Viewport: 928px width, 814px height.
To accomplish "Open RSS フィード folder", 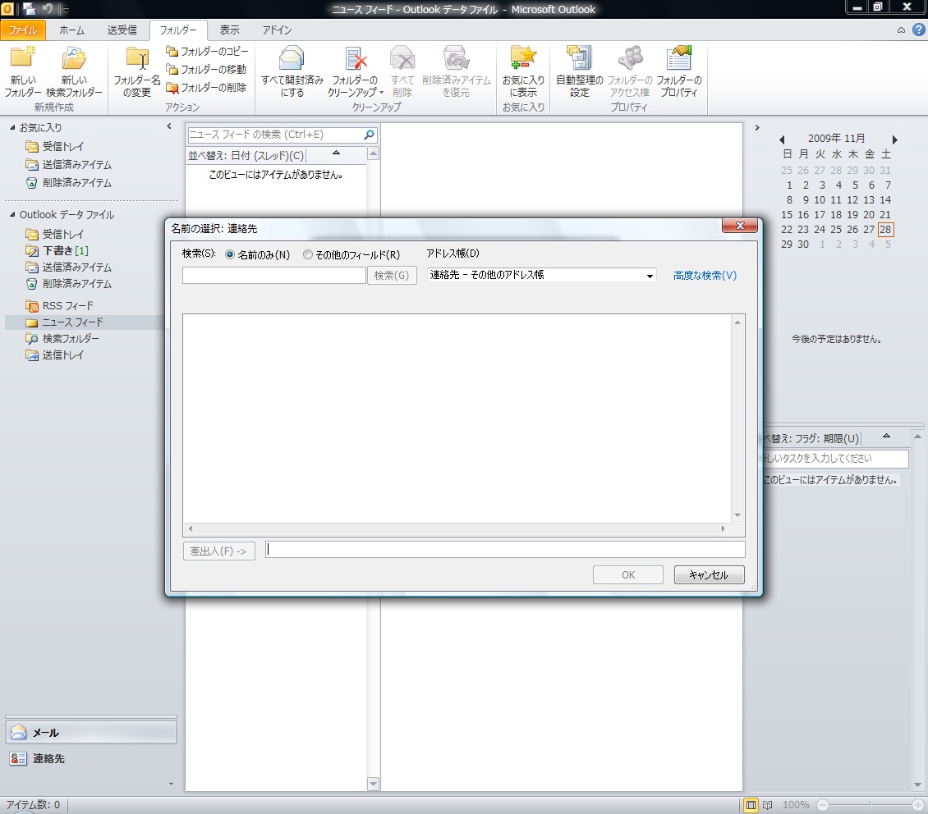I will pyautogui.click(x=59, y=305).
